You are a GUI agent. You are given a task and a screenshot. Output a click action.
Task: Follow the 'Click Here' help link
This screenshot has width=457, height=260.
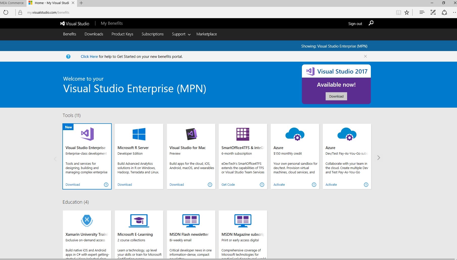[89, 57]
